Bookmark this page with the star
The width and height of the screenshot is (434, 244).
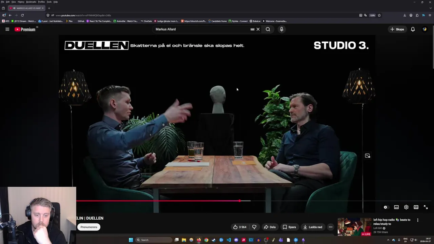tap(379, 15)
